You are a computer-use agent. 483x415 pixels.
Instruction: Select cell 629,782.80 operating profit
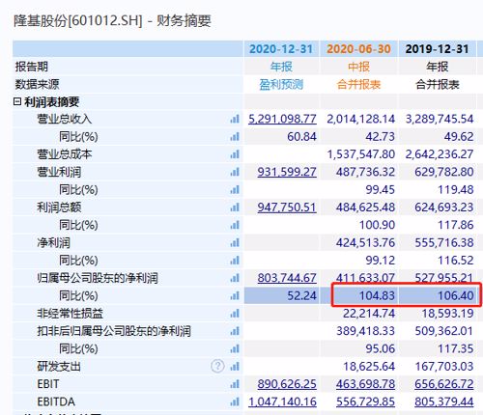pos(444,172)
